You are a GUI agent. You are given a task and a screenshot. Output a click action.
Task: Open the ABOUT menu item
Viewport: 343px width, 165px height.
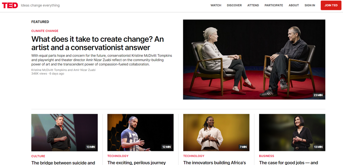tap(294, 5)
